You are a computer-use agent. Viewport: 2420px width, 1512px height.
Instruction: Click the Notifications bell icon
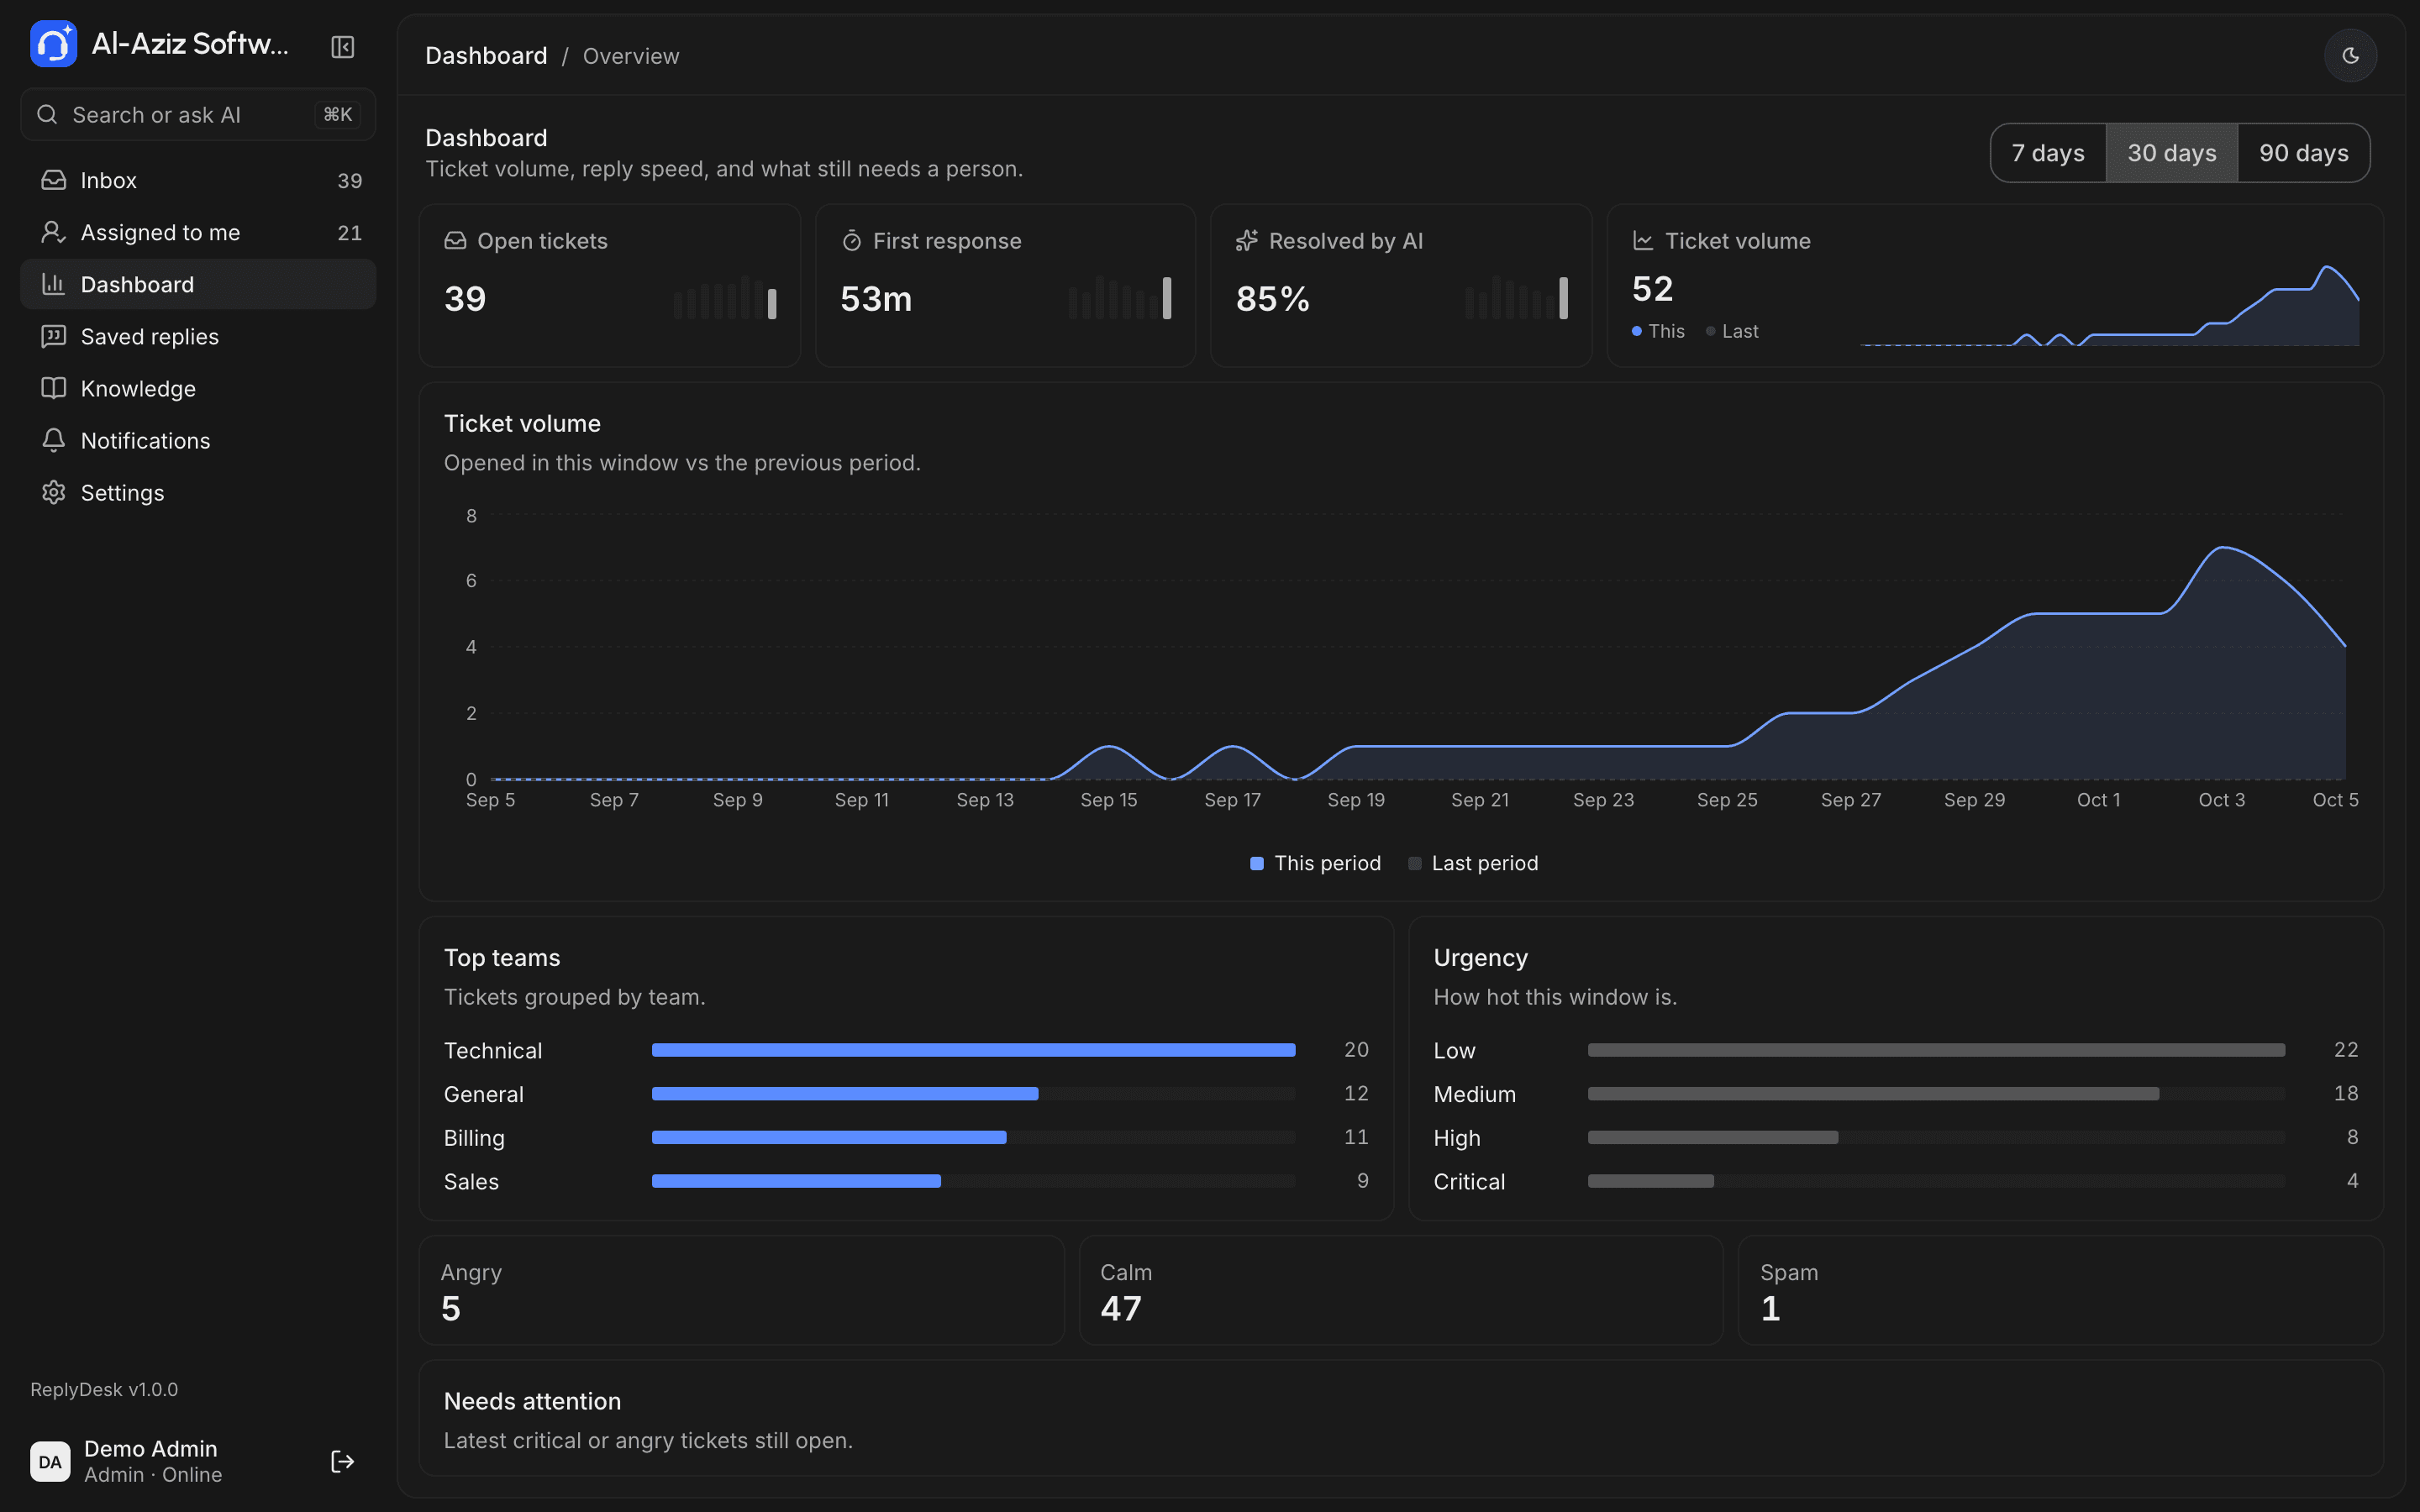click(x=53, y=440)
